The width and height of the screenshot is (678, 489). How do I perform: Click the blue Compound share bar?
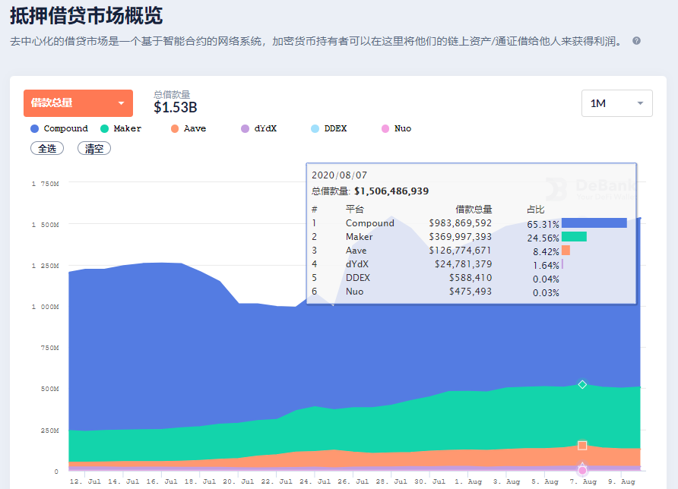(594, 223)
